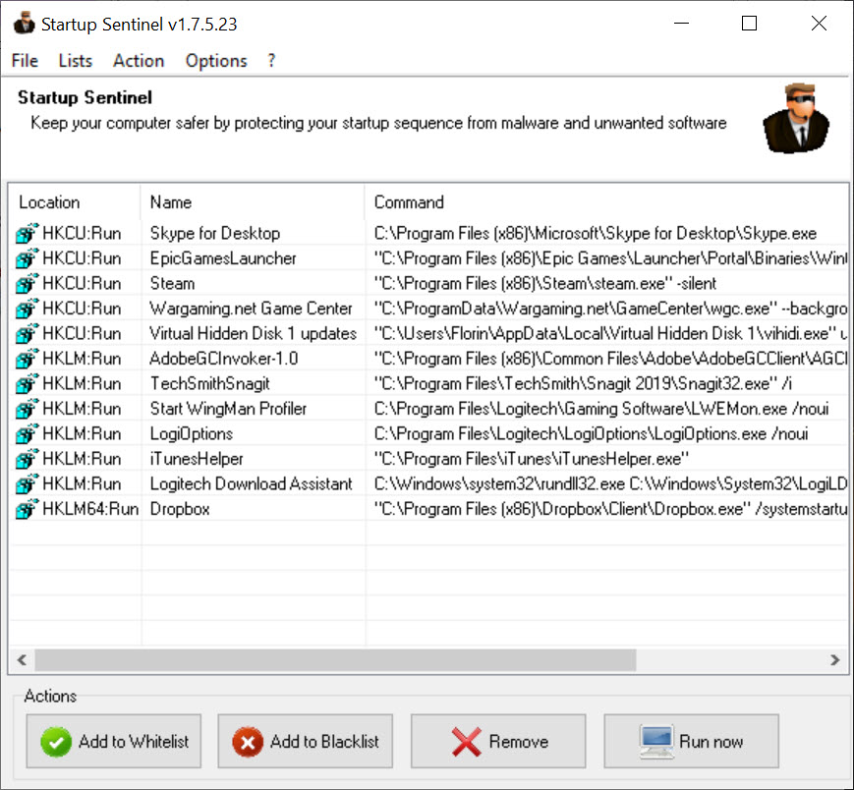854x790 pixels.
Task: Open the ? help menu
Action: click(x=271, y=61)
